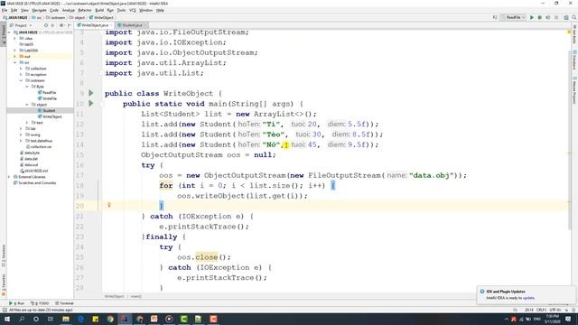This screenshot has height=325, width=578.
Task: Open the File menu
Action: (x=5, y=10)
